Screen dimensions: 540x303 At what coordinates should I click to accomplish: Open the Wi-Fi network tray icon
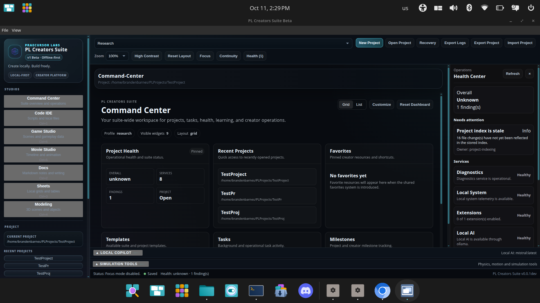point(484,8)
